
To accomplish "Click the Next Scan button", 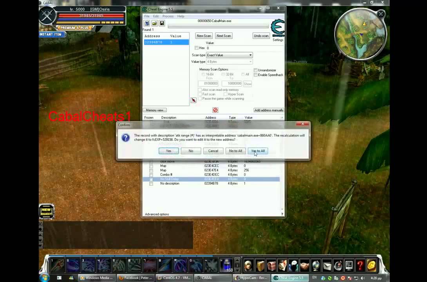I will [224, 36].
